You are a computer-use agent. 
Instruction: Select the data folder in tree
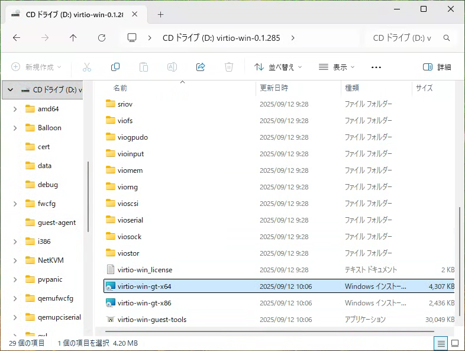44,166
